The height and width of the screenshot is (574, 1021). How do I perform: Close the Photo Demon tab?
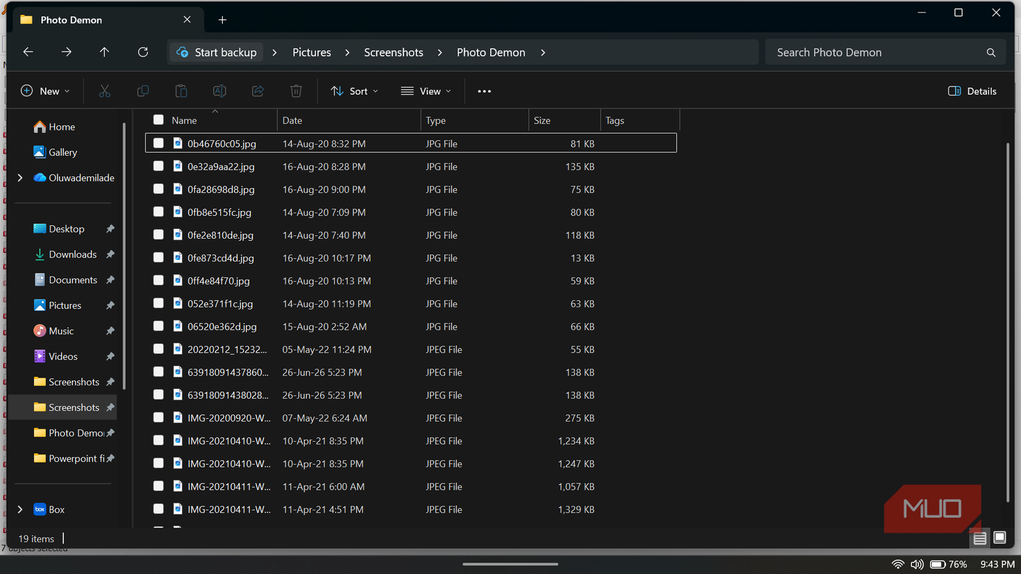(187, 20)
